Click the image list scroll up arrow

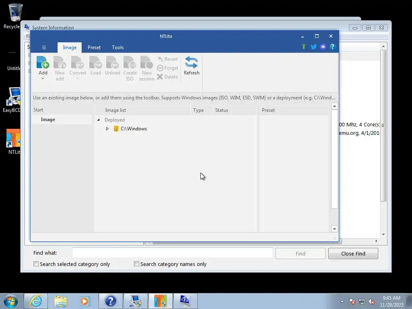(334, 106)
